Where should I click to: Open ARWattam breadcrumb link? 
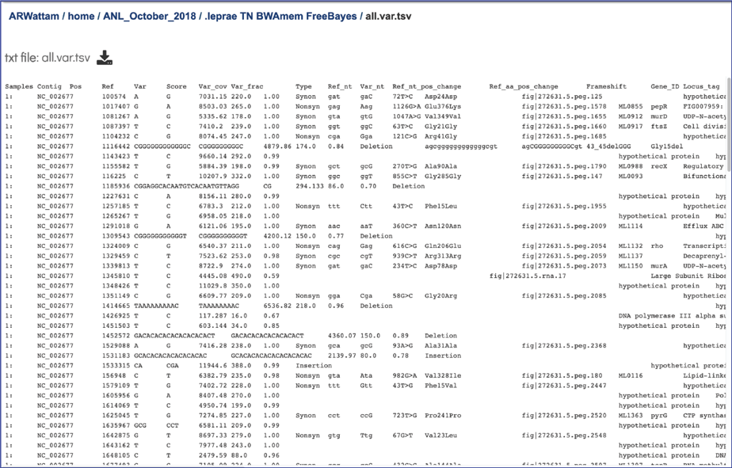click(34, 17)
